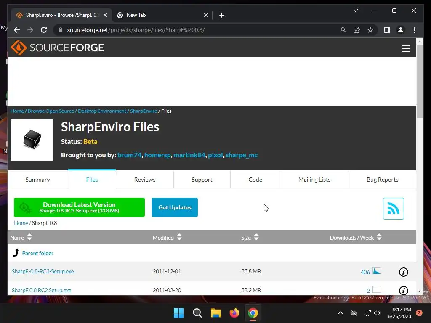Click the SourceForge logo
The height and width of the screenshot is (323, 431).
(57, 48)
